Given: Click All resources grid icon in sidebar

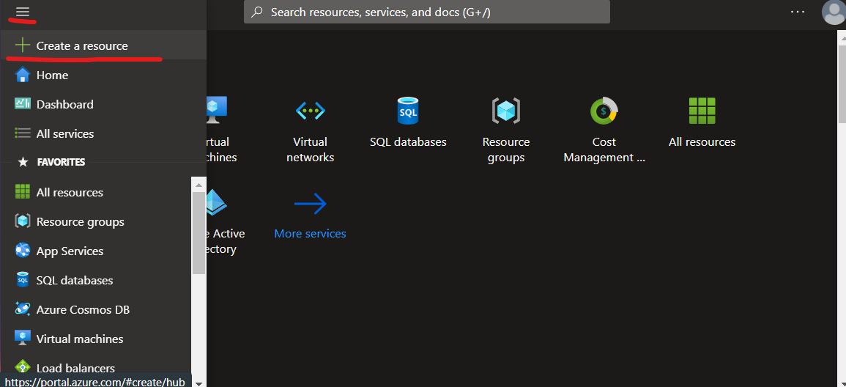Looking at the screenshot, I should click(x=22, y=192).
